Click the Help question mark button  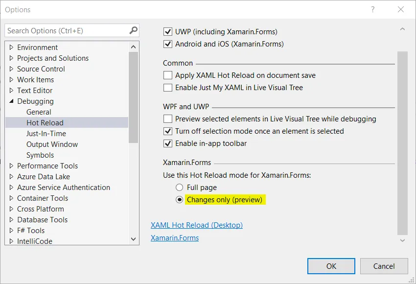click(x=373, y=9)
